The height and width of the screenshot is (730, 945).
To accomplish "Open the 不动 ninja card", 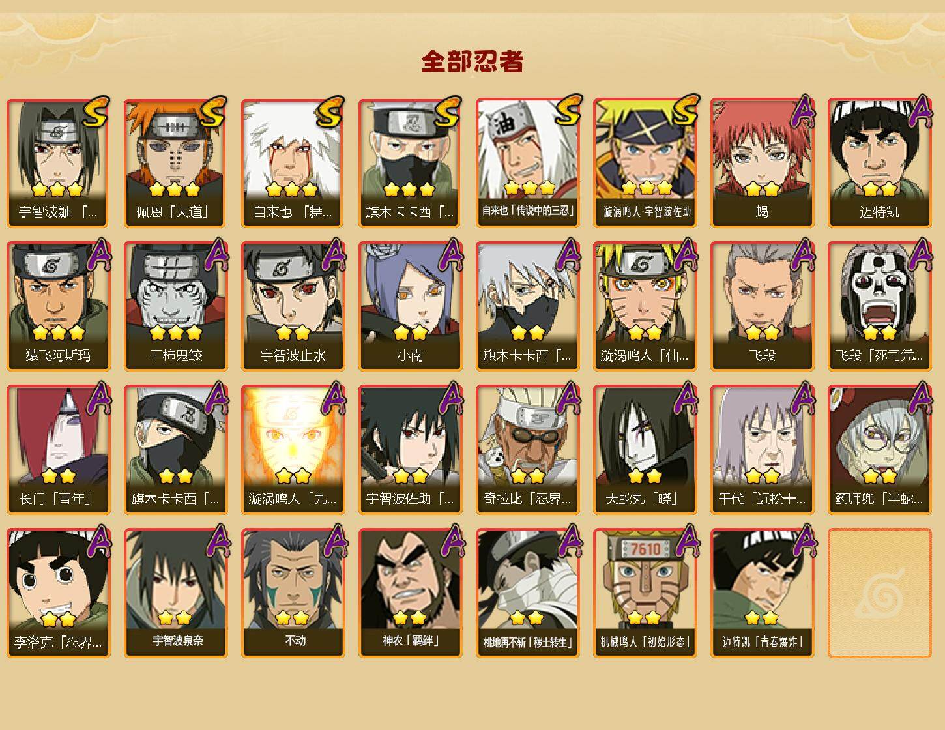I will [x=293, y=593].
